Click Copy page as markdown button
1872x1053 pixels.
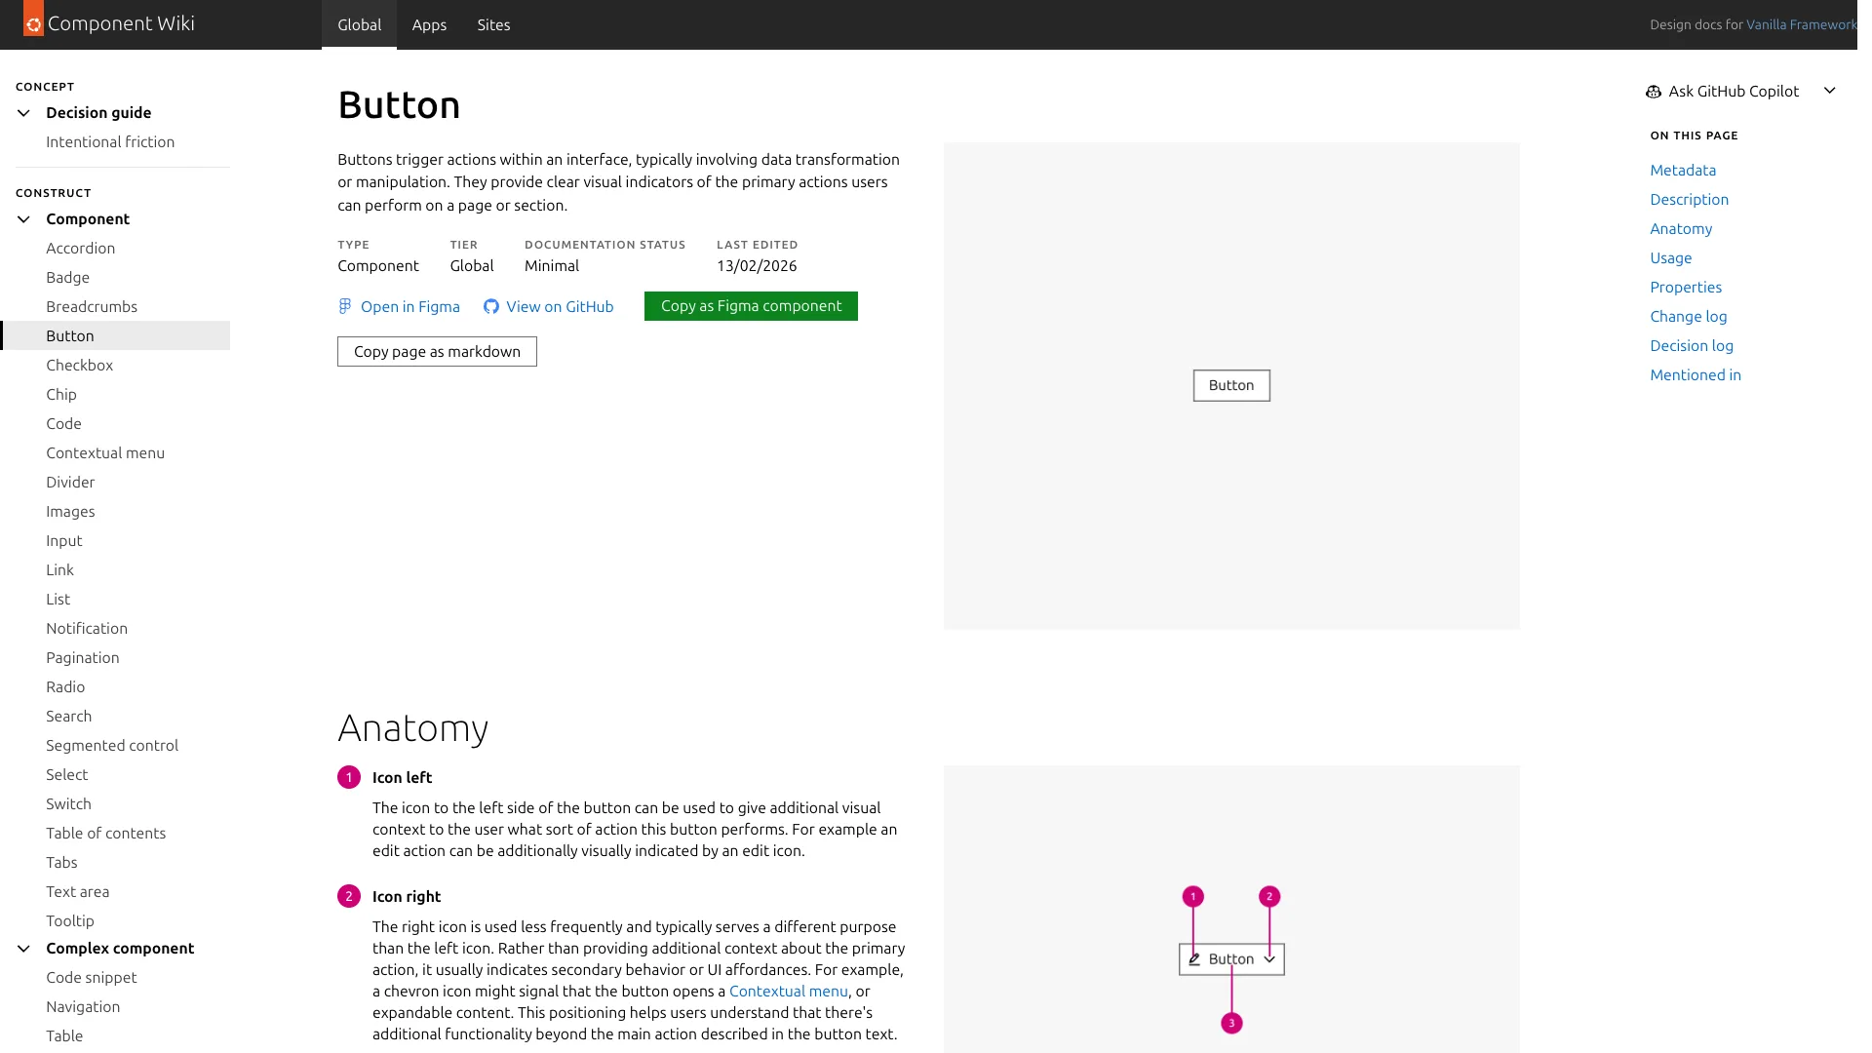coord(437,352)
